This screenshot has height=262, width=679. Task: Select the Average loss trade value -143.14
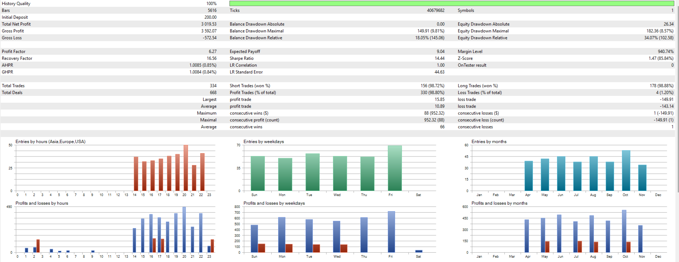667,106
